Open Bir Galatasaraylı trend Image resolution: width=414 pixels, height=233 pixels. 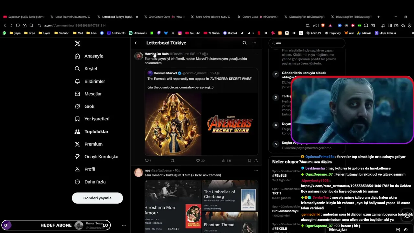285,211
